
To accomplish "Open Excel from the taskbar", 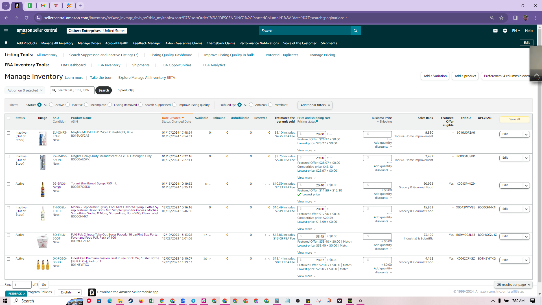I will tap(152, 301).
